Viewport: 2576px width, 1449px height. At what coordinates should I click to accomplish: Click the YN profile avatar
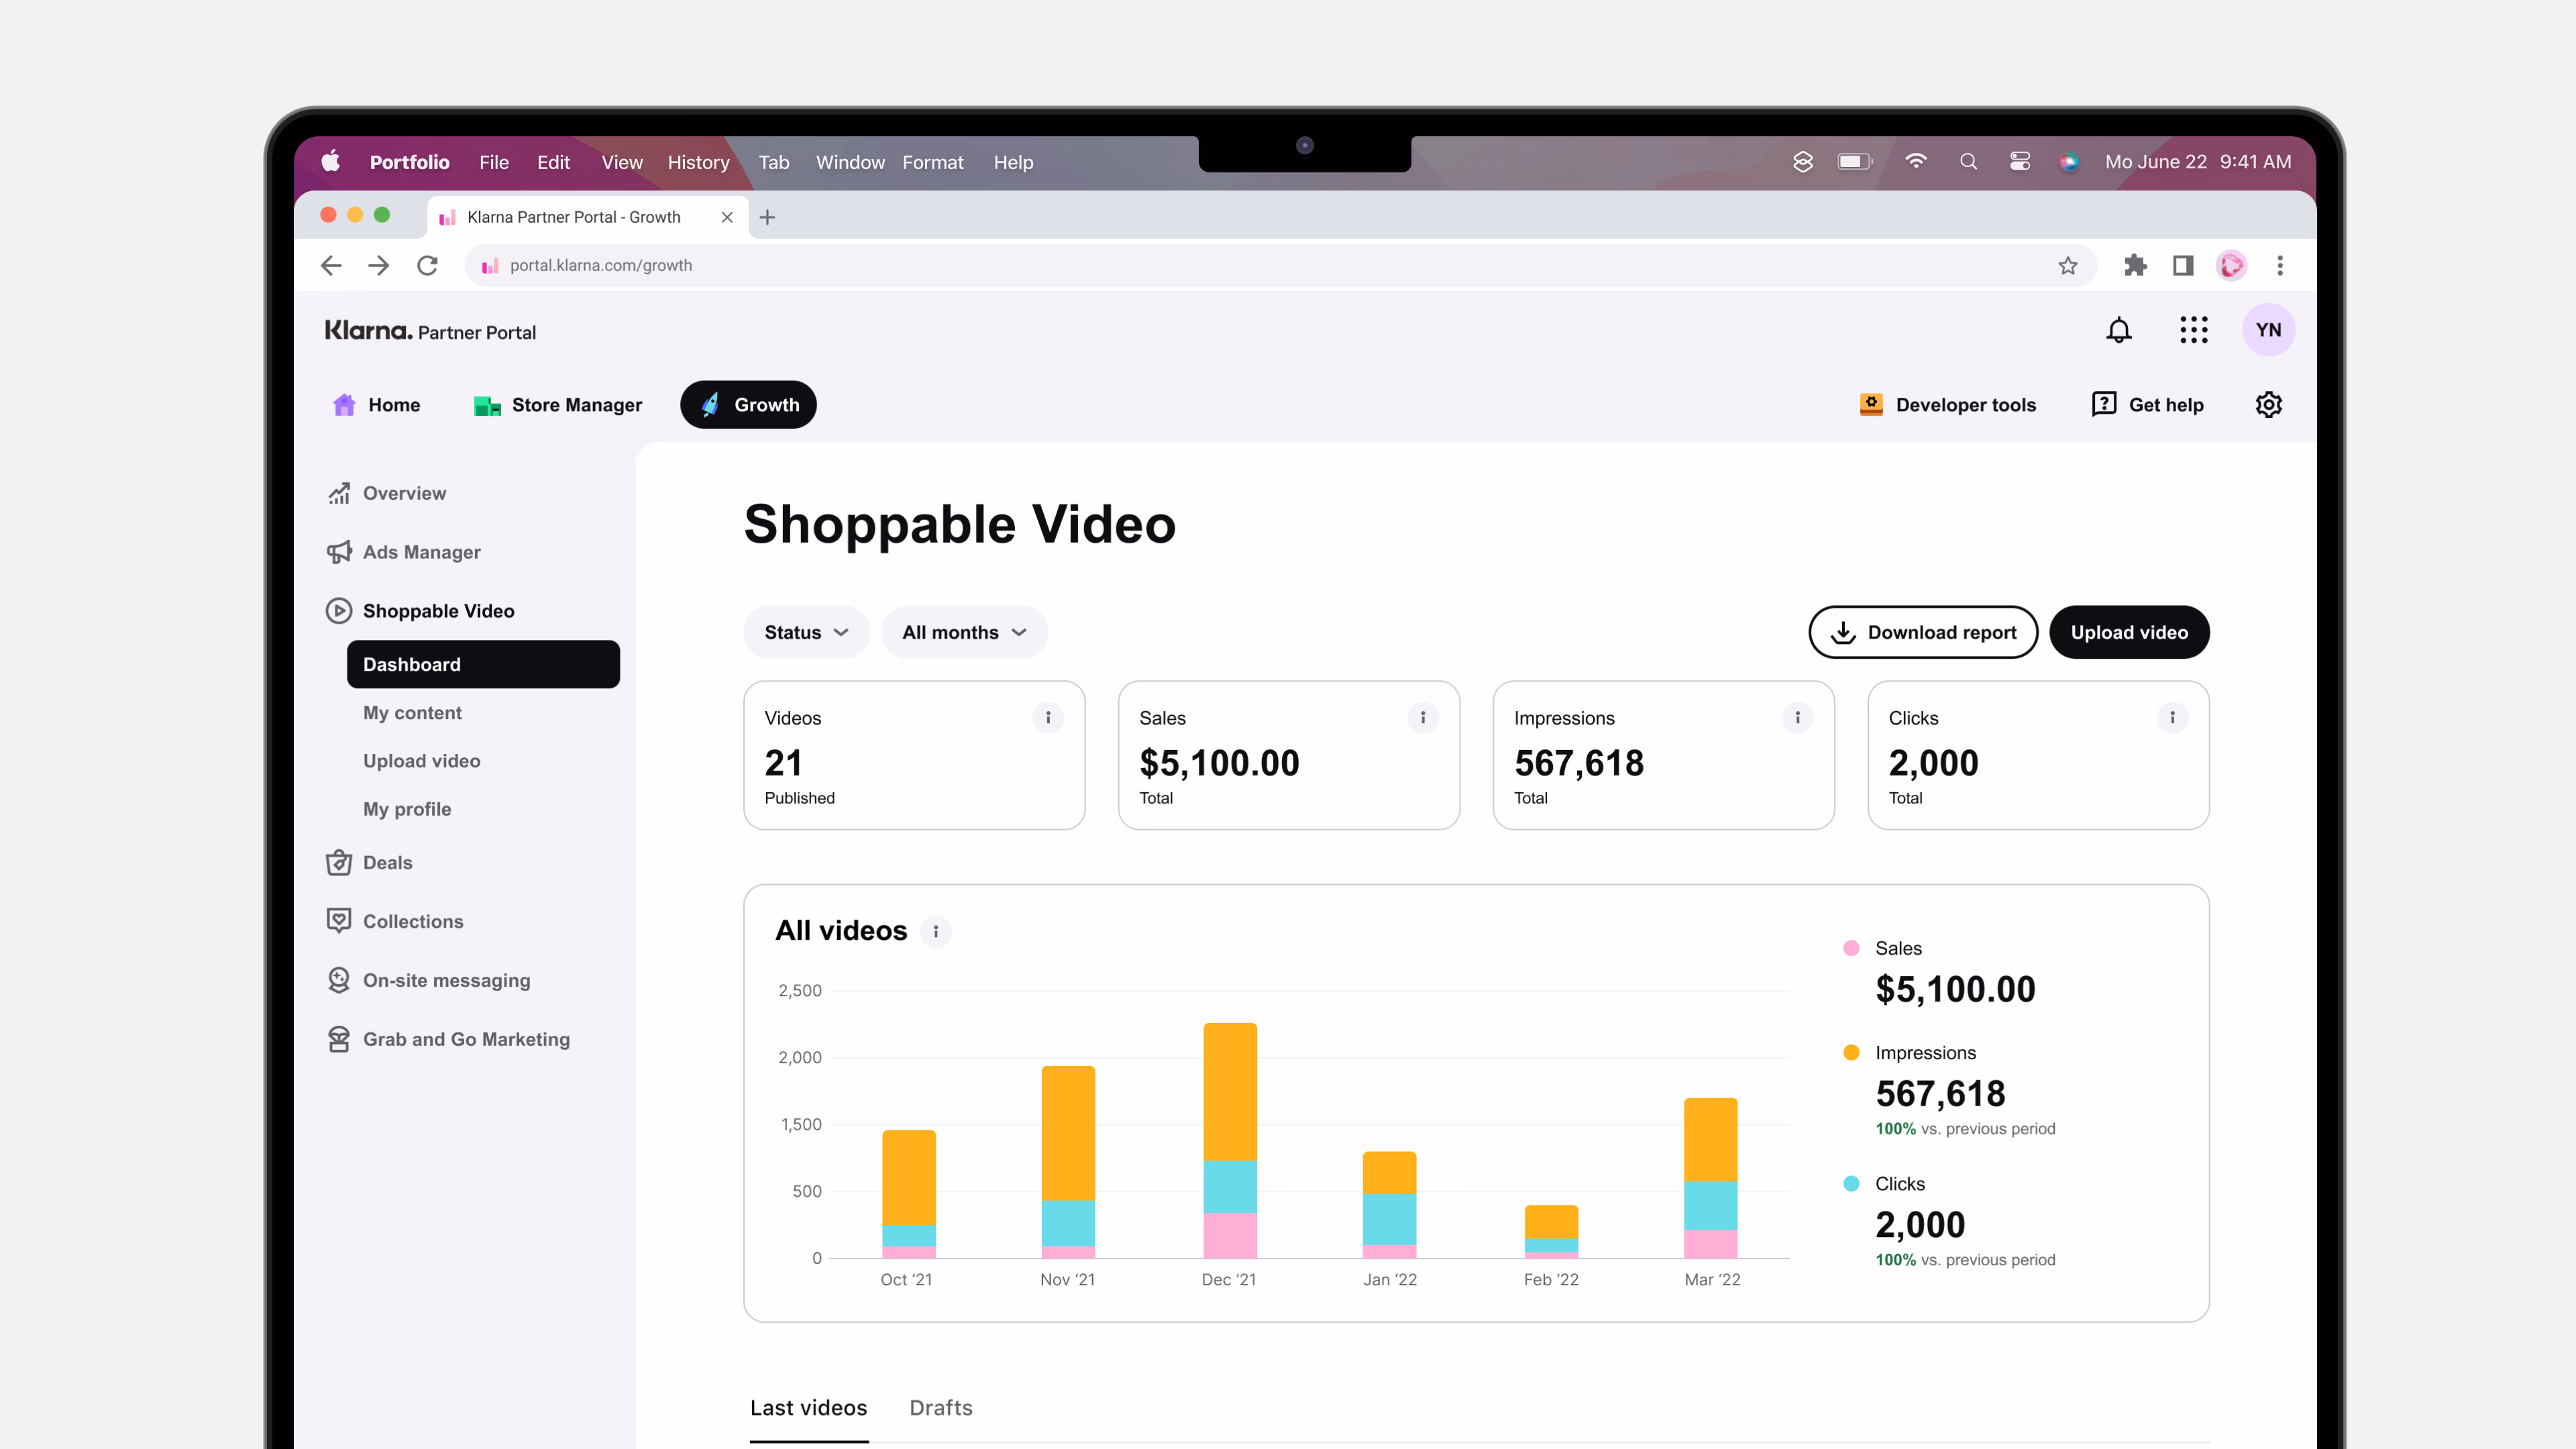(x=2268, y=330)
